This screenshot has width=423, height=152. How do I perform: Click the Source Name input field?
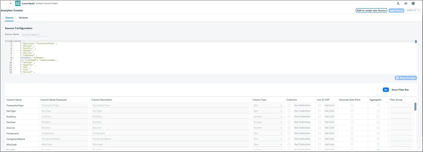35,35
